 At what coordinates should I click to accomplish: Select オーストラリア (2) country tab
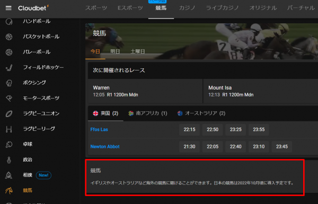[201, 113]
